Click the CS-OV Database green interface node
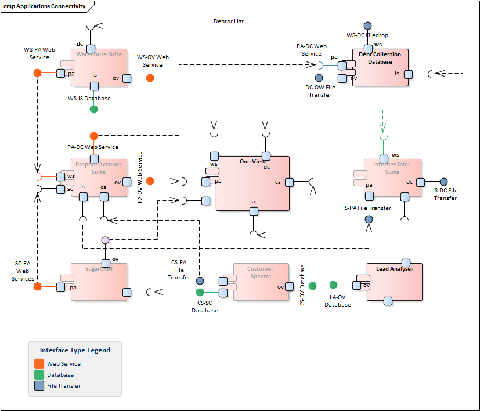This screenshot has width=480, height=411. 312,286
